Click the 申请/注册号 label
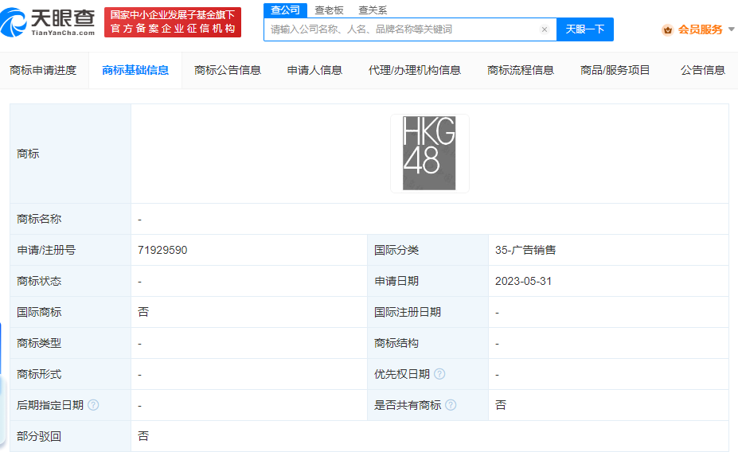738x452 pixels. click(x=46, y=250)
